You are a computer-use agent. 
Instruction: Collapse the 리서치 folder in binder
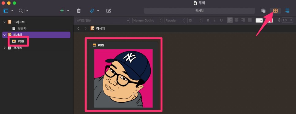coord(5,35)
